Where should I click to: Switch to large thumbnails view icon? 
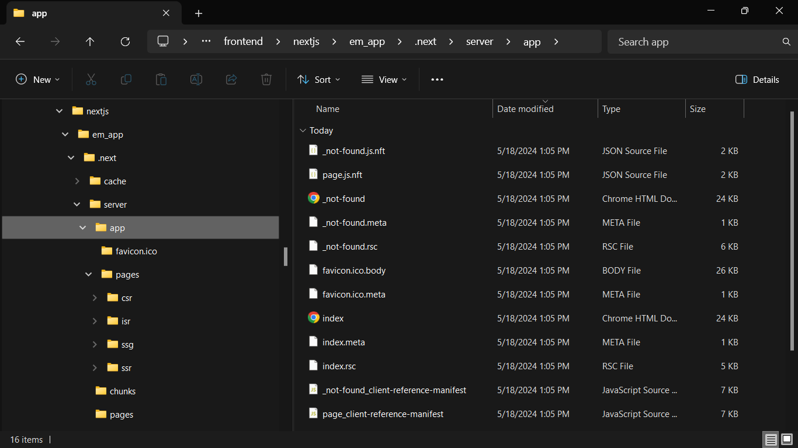pyautogui.click(x=787, y=439)
